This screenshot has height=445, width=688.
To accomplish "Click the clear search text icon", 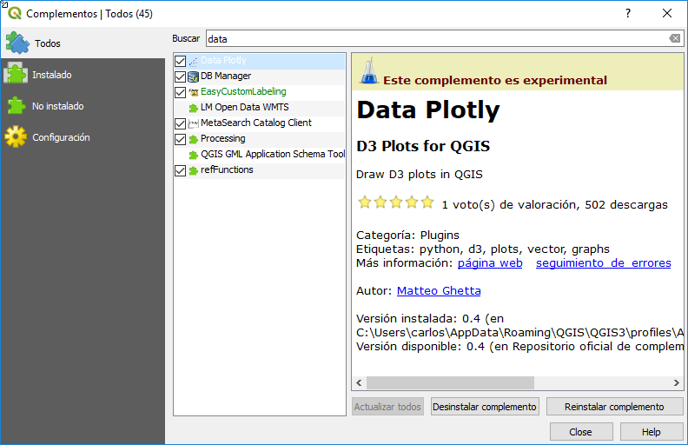I will click(x=674, y=39).
